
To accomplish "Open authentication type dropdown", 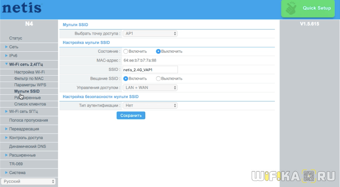I will 150,105.
